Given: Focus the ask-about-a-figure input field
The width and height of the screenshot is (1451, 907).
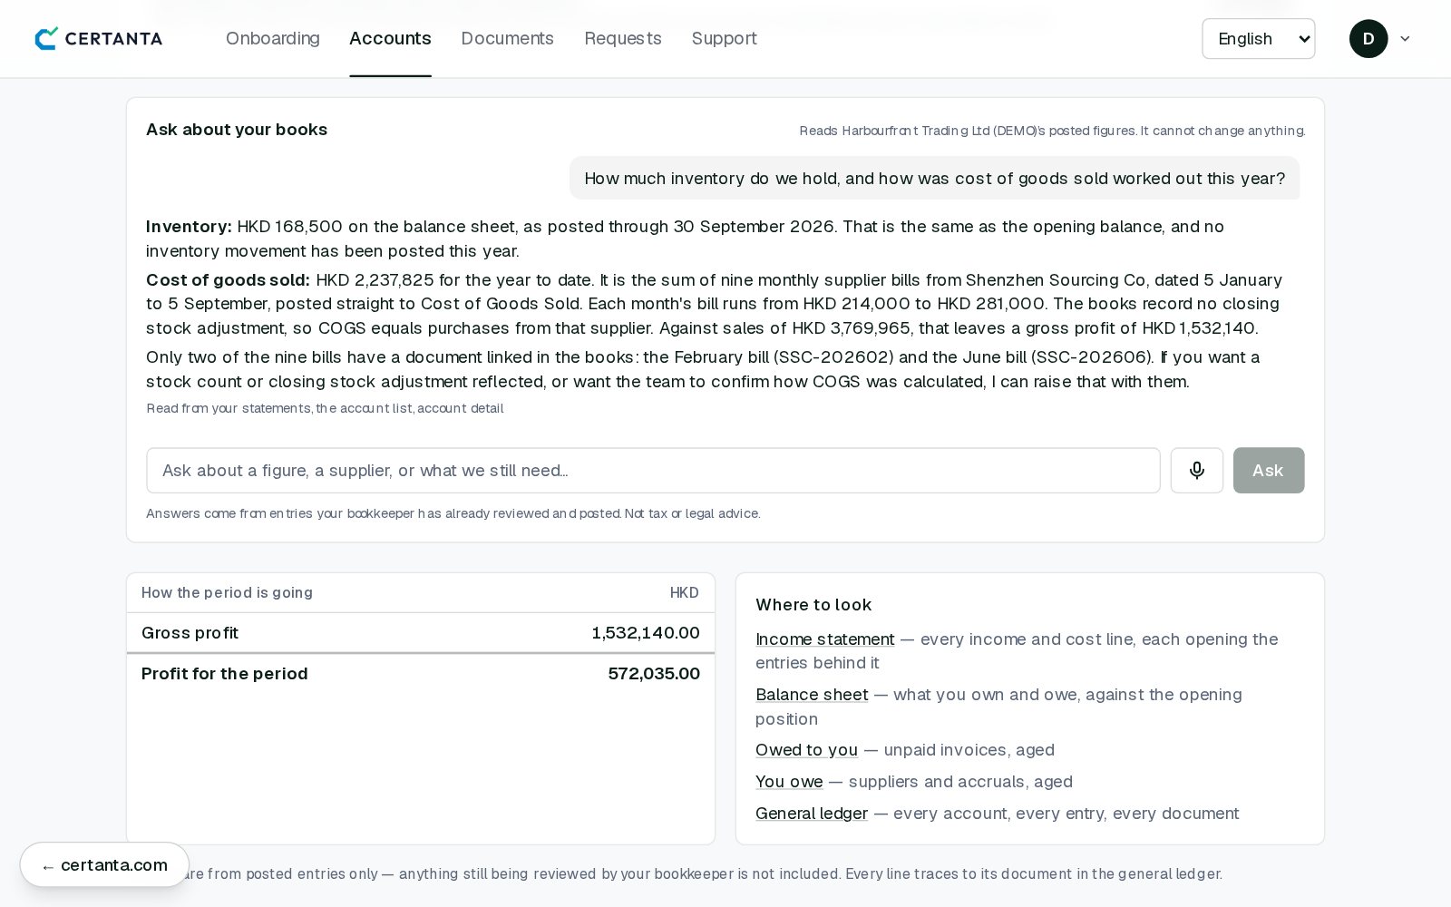Looking at the screenshot, I should click(x=653, y=470).
